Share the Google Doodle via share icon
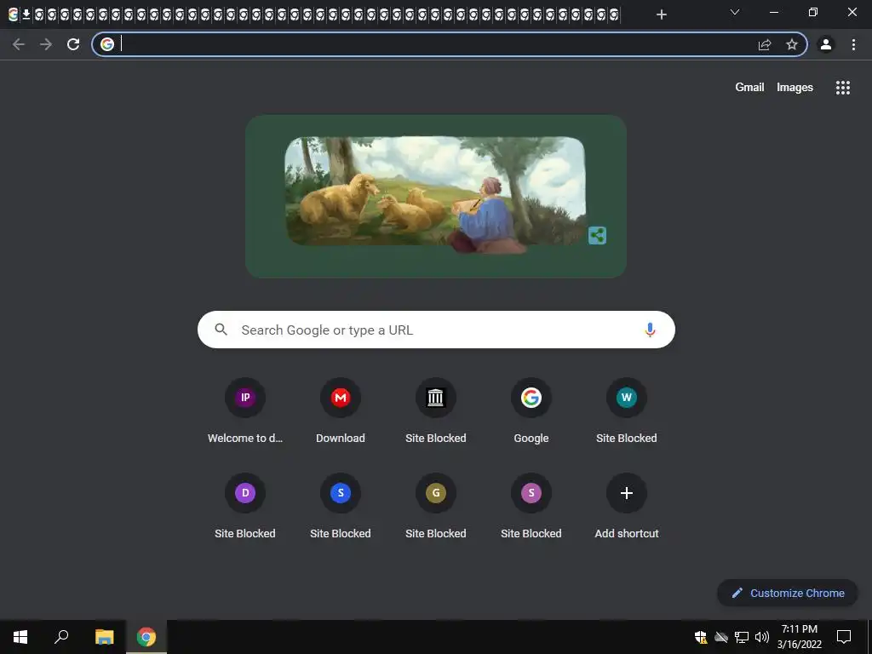 [597, 235]
